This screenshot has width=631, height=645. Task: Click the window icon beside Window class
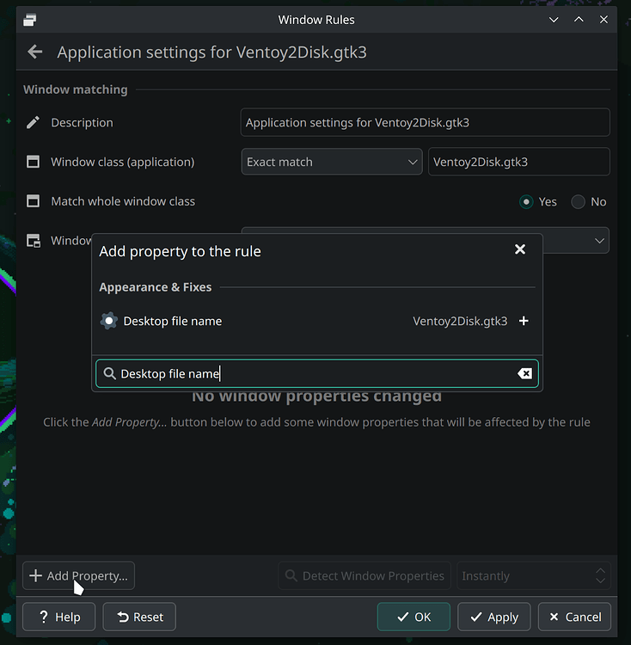coord(34,162)
